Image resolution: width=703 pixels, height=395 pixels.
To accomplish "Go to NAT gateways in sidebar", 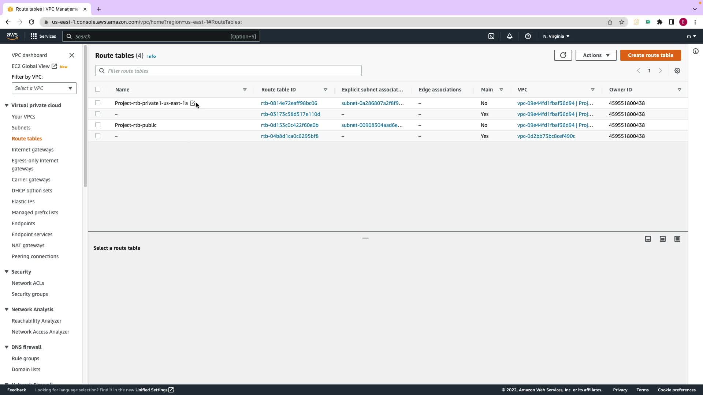I will click(x=28, y=245).
